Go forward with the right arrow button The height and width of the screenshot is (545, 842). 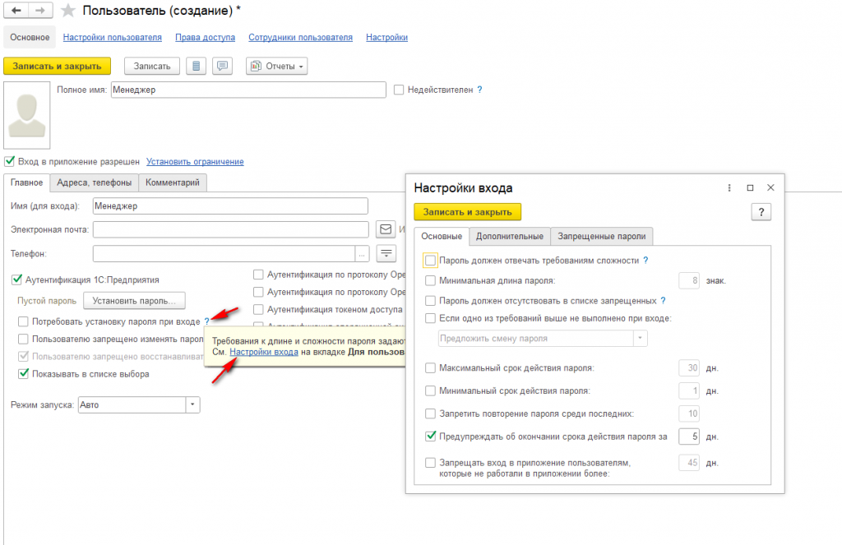(x=40, y=10)
